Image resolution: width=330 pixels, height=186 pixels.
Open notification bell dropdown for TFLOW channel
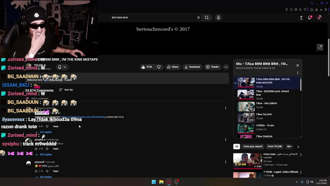coord(62,67)
